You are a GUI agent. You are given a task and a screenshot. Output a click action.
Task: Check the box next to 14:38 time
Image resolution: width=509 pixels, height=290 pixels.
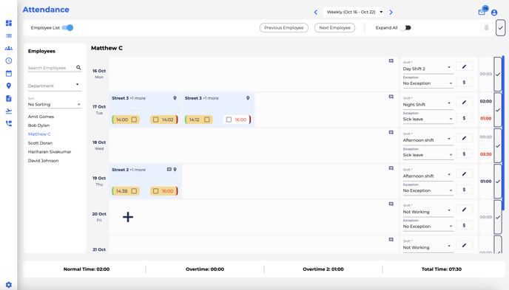pyautogui.click(x=134, y=191)
